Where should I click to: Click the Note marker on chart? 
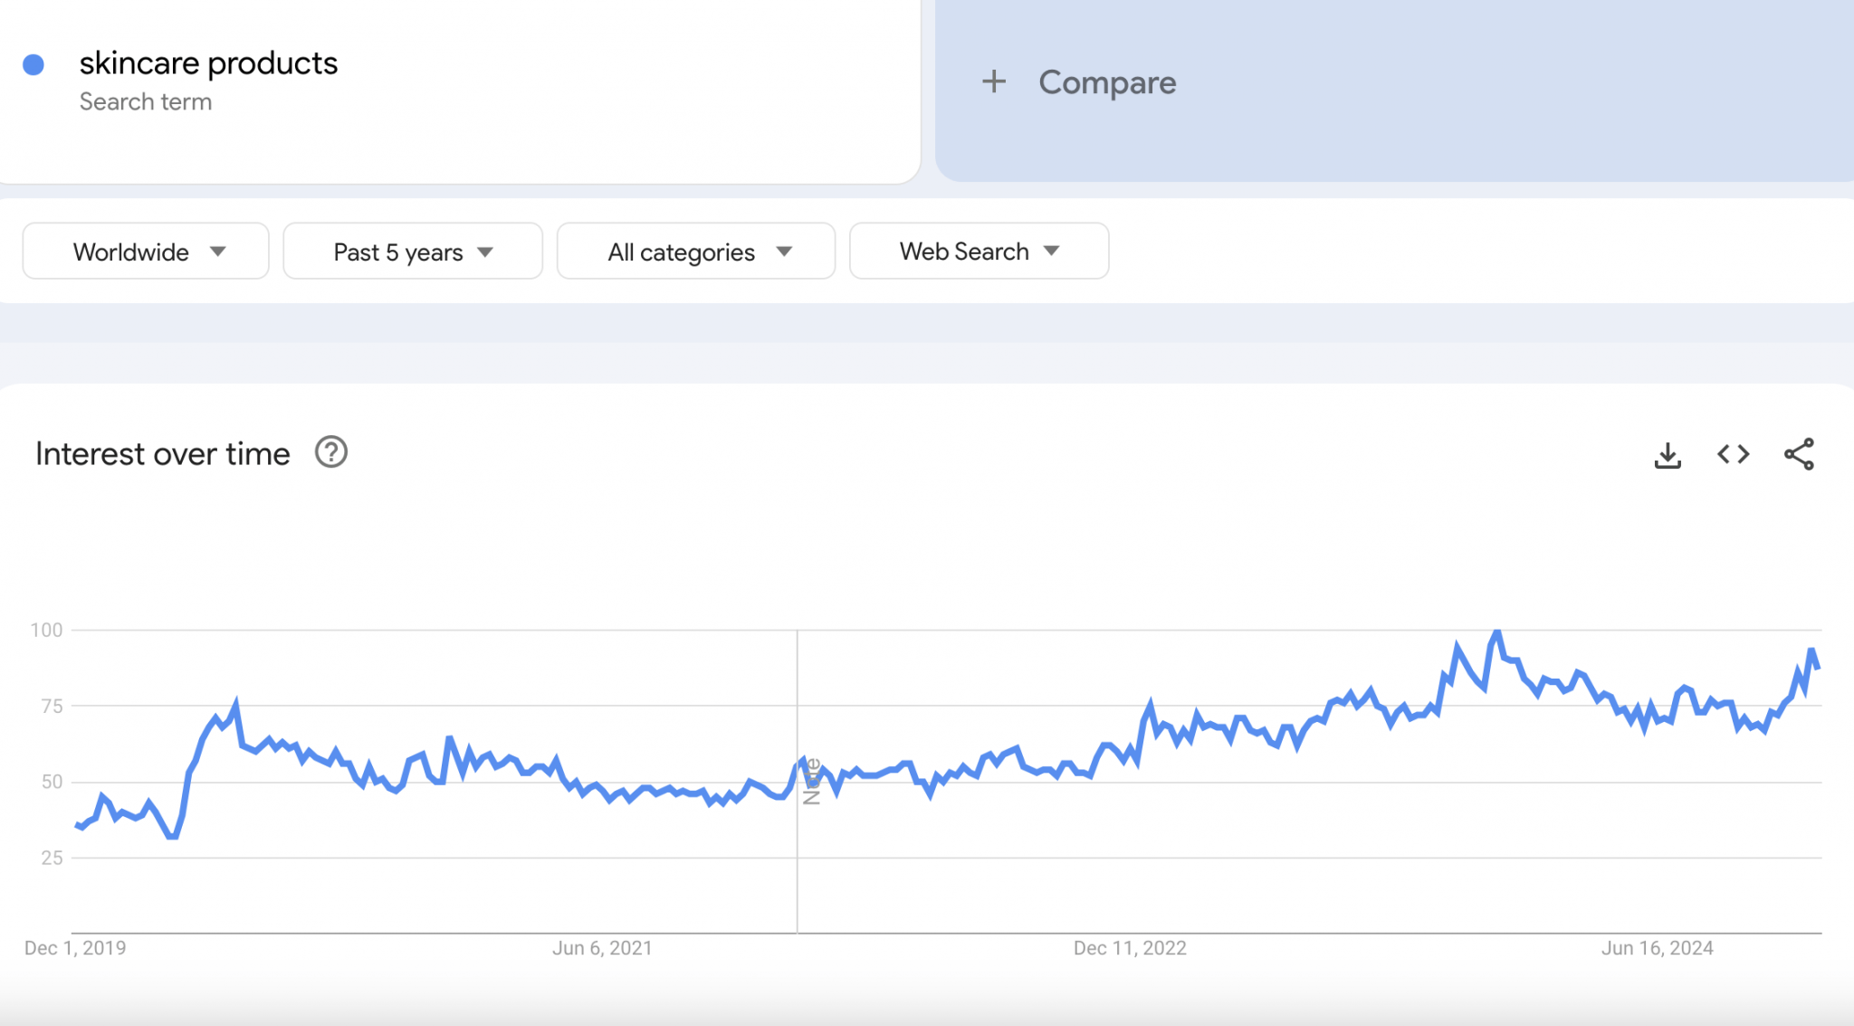pyautogui.click(x=811, y=781)
